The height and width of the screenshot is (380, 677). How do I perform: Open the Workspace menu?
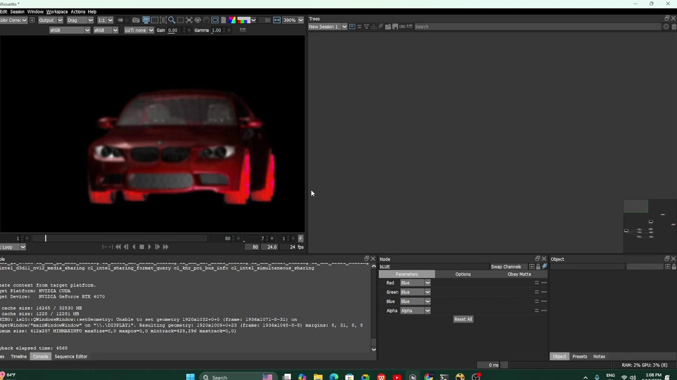57,12
